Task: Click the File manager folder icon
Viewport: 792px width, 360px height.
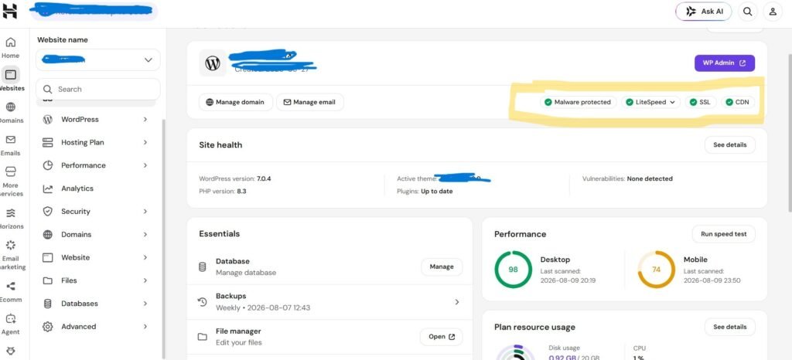Action: [202, 337]
